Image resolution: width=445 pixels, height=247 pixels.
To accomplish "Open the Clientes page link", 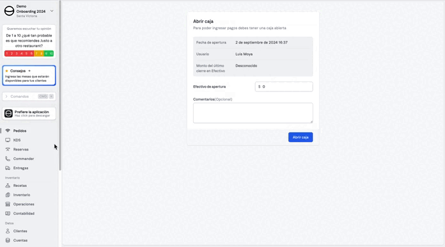I will coord(20,231).
